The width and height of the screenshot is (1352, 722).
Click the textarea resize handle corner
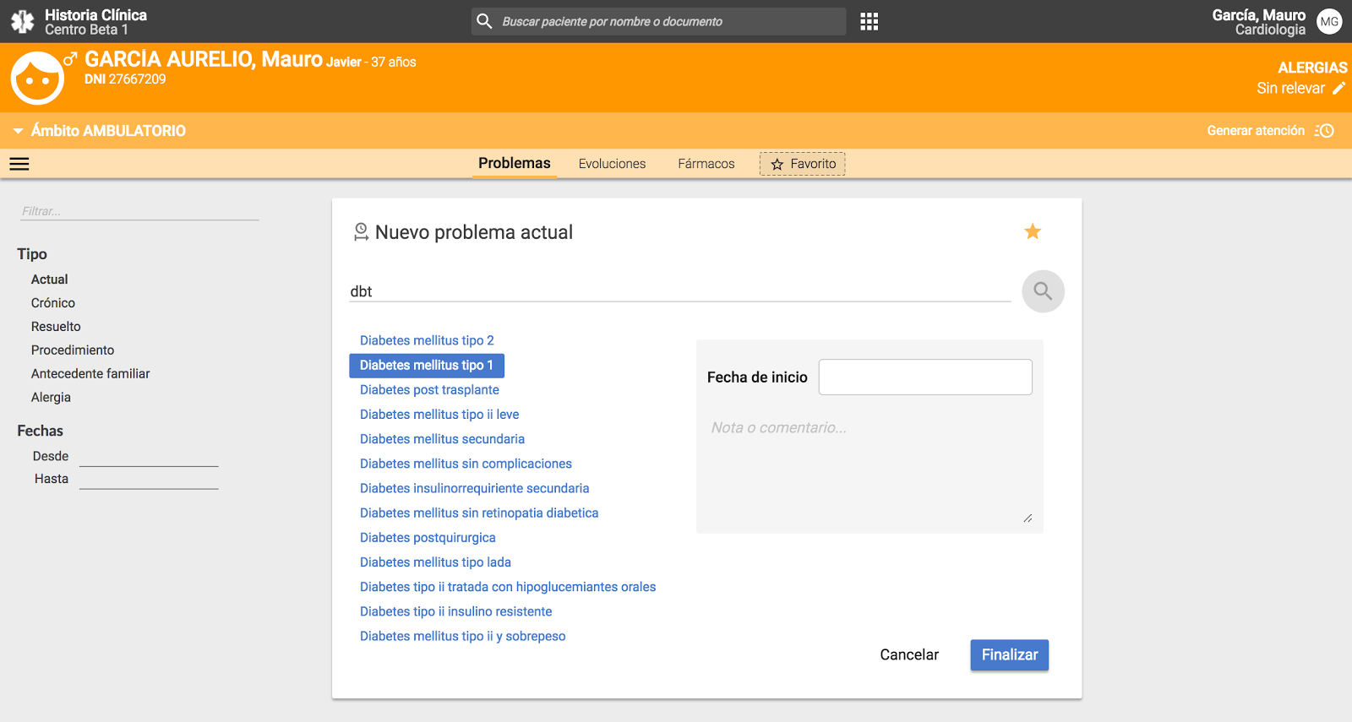tap(1028, 518)
